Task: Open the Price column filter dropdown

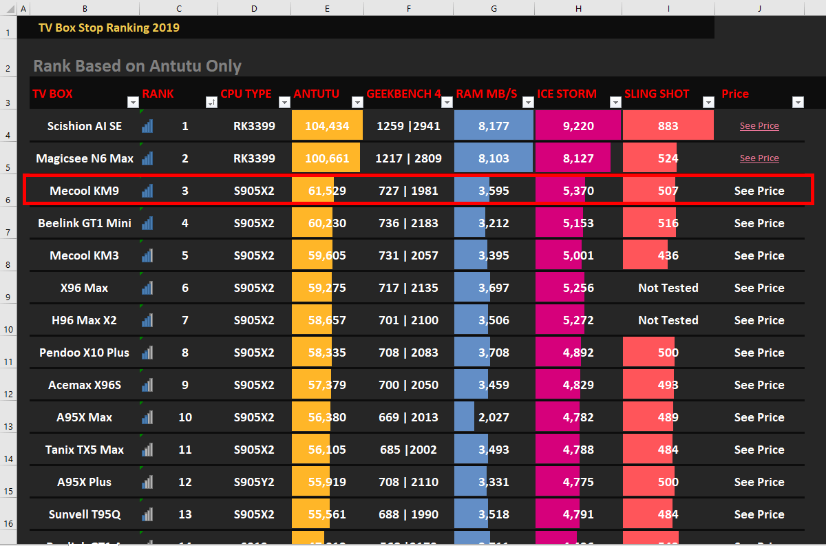Action: pos(798,103)
